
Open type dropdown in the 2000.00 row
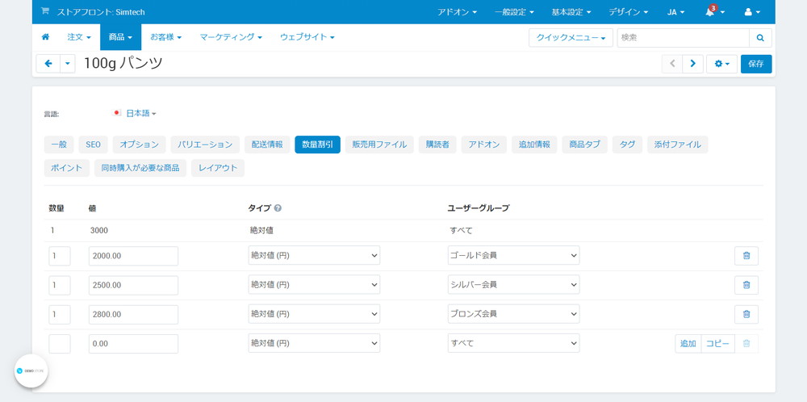(x=314, y=255)
